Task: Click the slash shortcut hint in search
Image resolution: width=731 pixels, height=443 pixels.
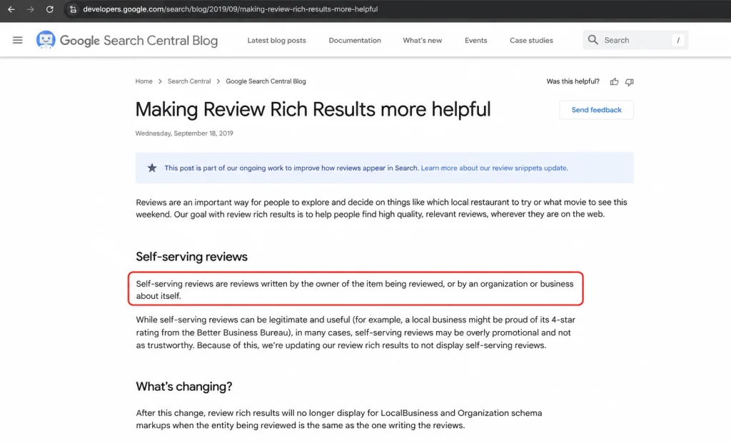Action: tap(678, 41)
